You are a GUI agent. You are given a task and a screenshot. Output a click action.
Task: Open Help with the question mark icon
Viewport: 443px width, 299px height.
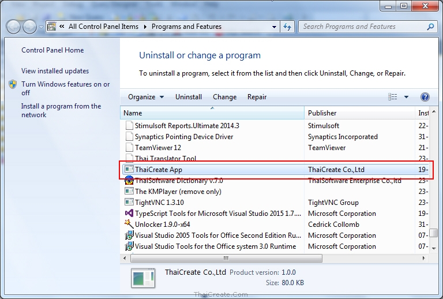coord(425,97)
